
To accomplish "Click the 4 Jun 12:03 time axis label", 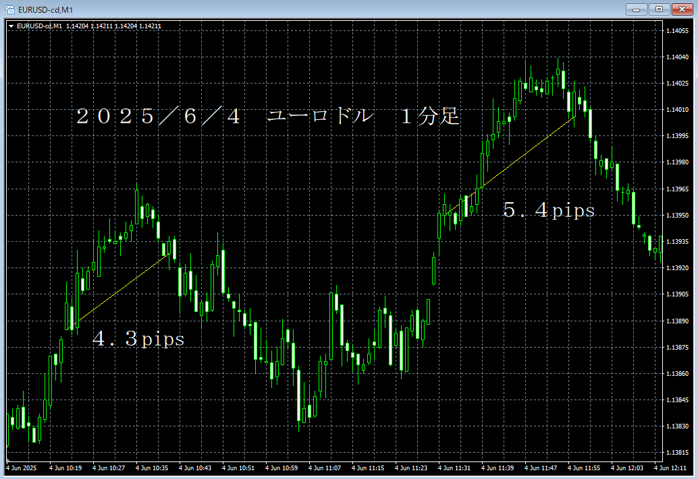I will 626,468.
